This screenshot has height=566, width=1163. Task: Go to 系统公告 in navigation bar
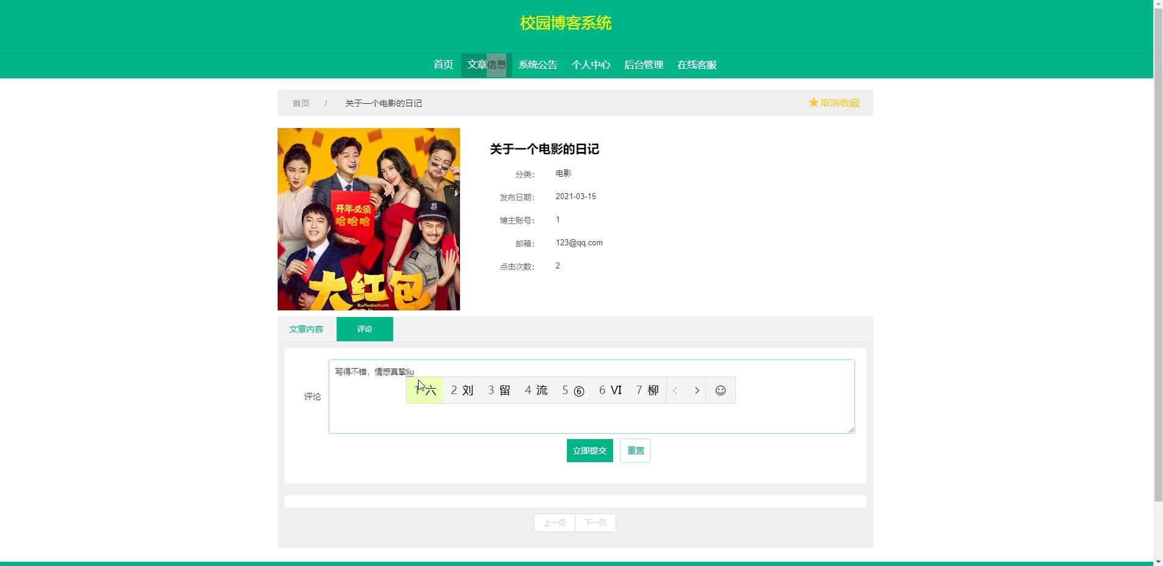pos(538,65)
